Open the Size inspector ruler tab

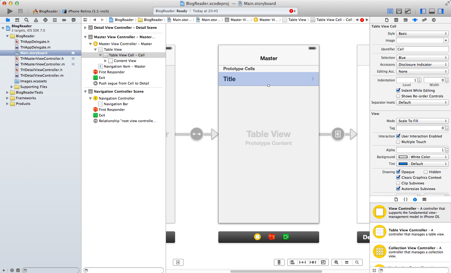pos(424,20)
